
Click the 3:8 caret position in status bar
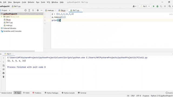click(x=128, y=96)
